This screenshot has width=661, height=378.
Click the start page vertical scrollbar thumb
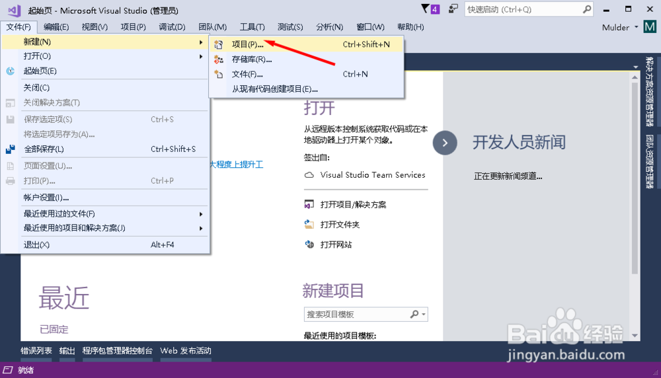click(x=635, y=177)
